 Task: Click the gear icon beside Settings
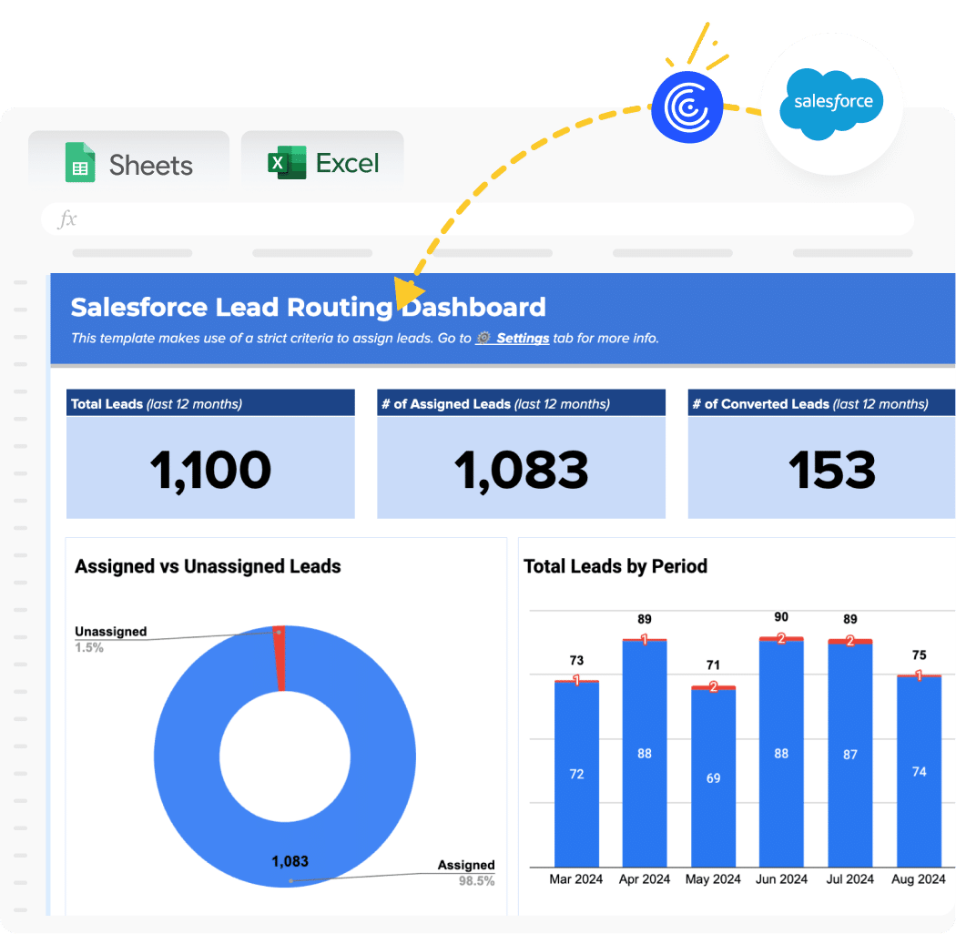(483, 338)
